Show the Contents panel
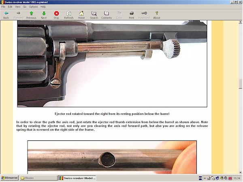This screenshot has width=243, height=182. [x=106, y=15]
